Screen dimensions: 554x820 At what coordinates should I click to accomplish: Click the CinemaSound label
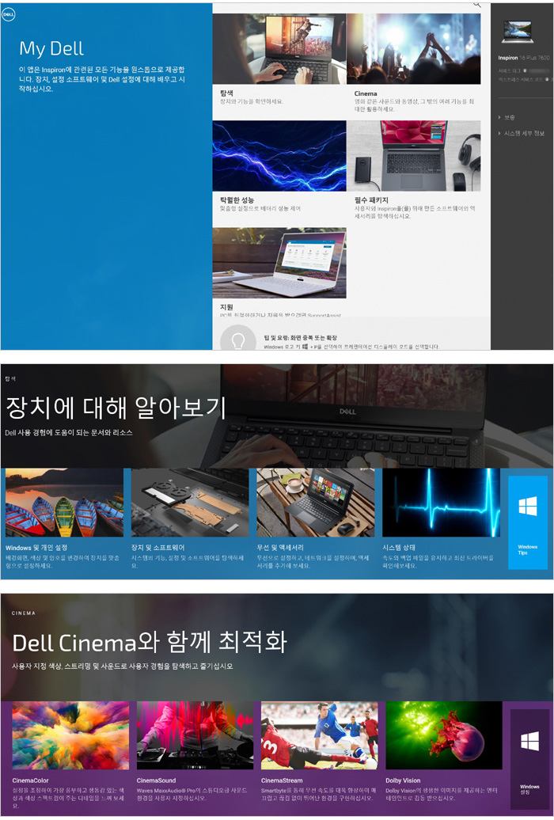(x=157, y=780)
